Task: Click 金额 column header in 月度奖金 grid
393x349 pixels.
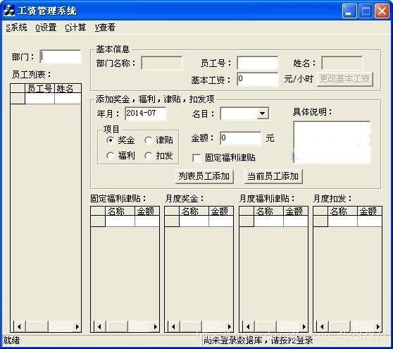Action: tap(221, 211)
